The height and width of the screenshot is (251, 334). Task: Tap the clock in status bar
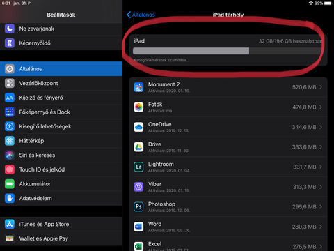pos(6,3)
